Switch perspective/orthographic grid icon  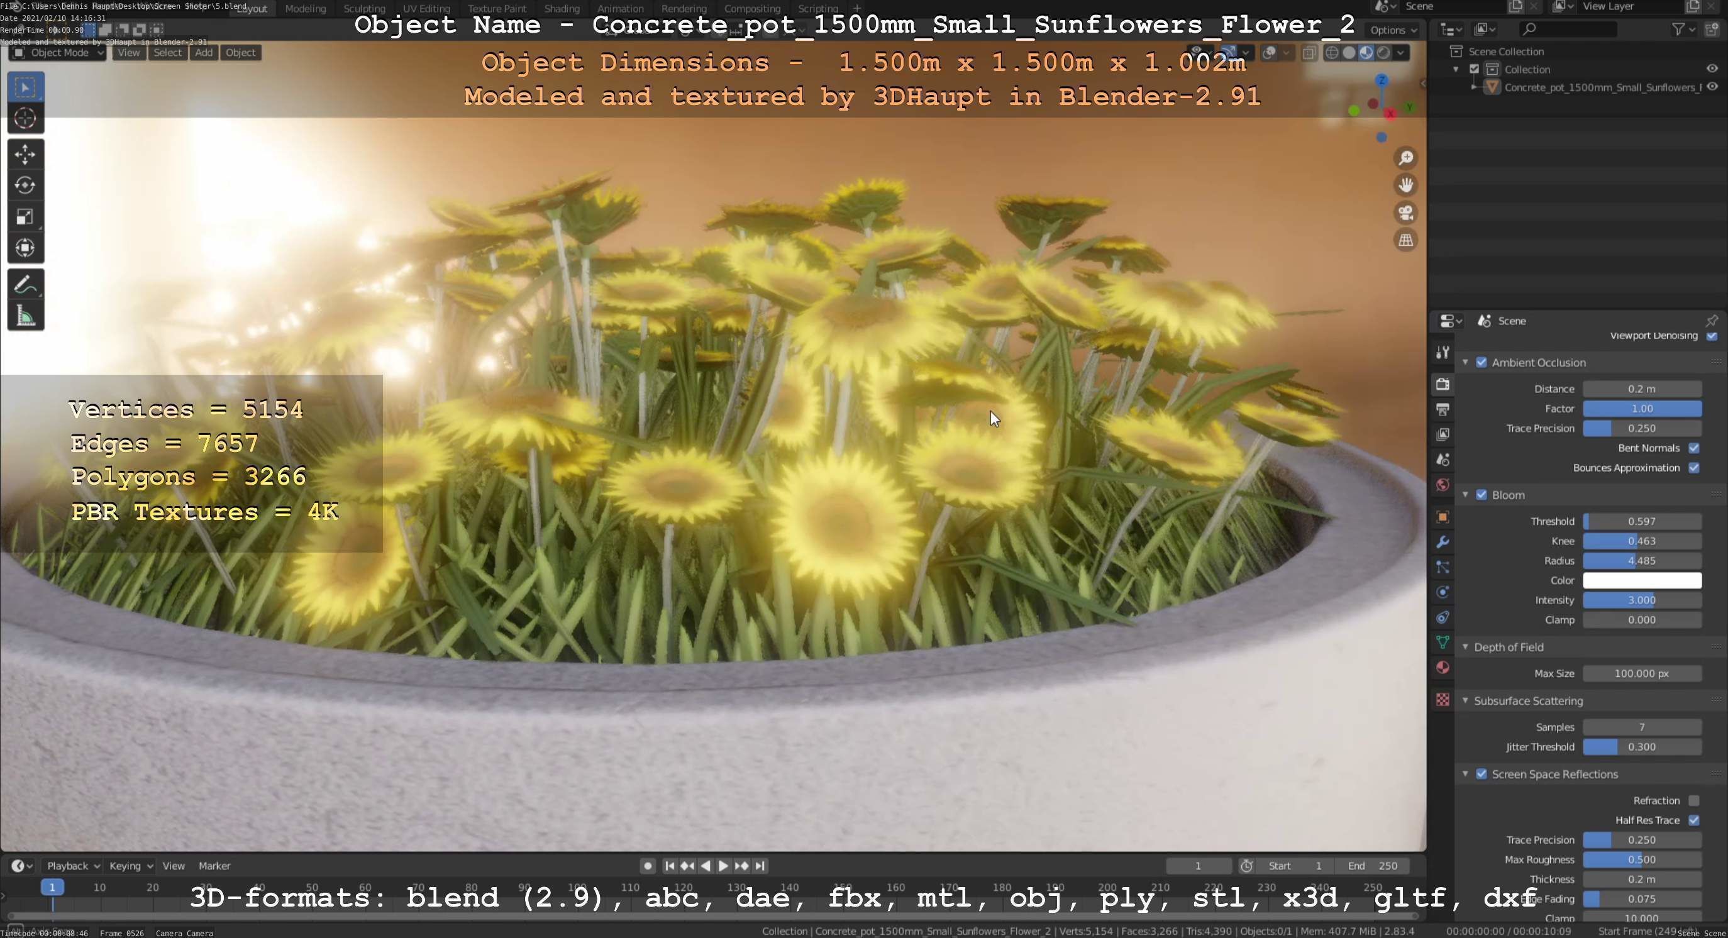pyautogui.click(x=1406, y=240)
